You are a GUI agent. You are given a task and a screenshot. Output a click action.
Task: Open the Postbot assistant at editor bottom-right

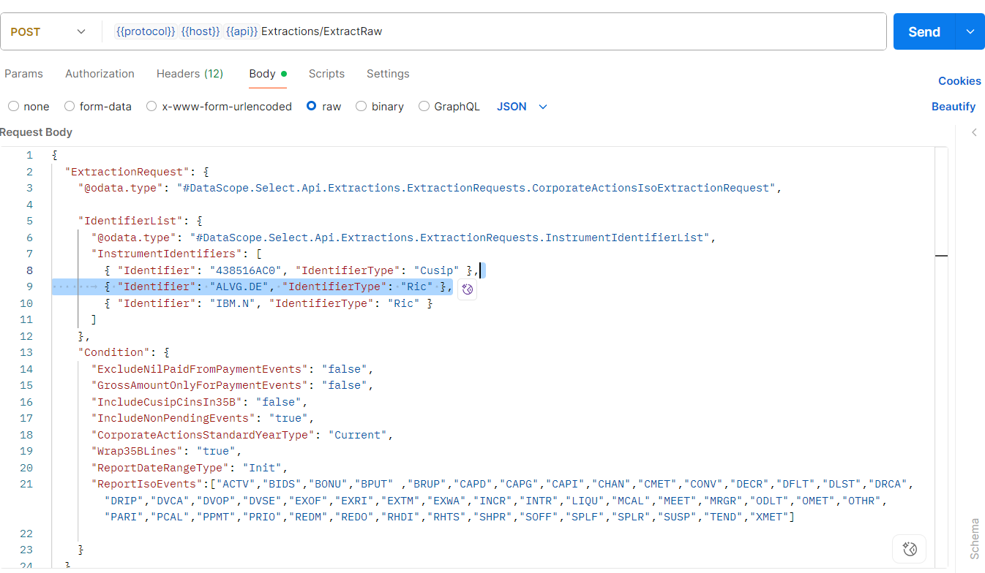pos(910,549)
